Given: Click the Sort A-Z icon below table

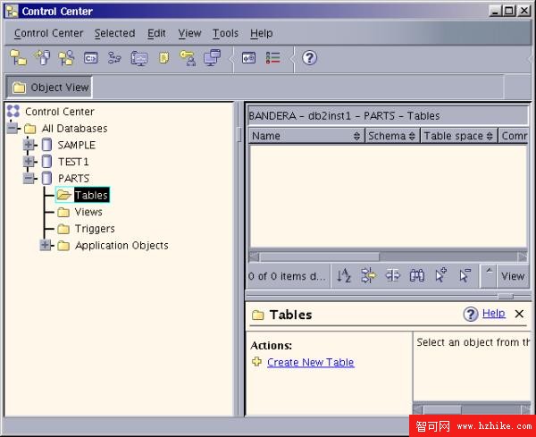Looking at the screenshot, I should [x=344, y=275].
